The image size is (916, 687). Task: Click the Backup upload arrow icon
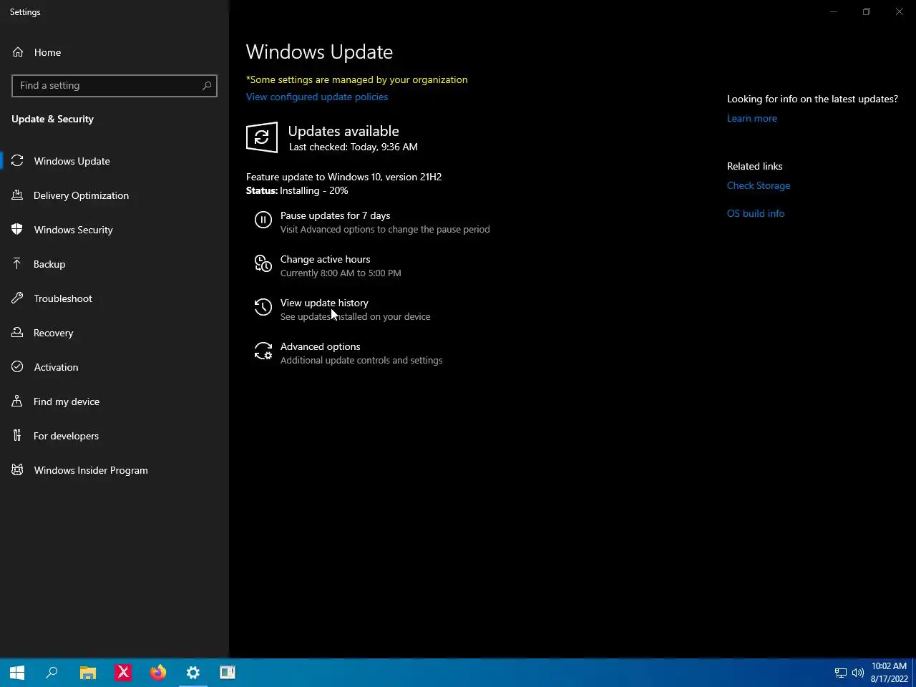(18, 264)
